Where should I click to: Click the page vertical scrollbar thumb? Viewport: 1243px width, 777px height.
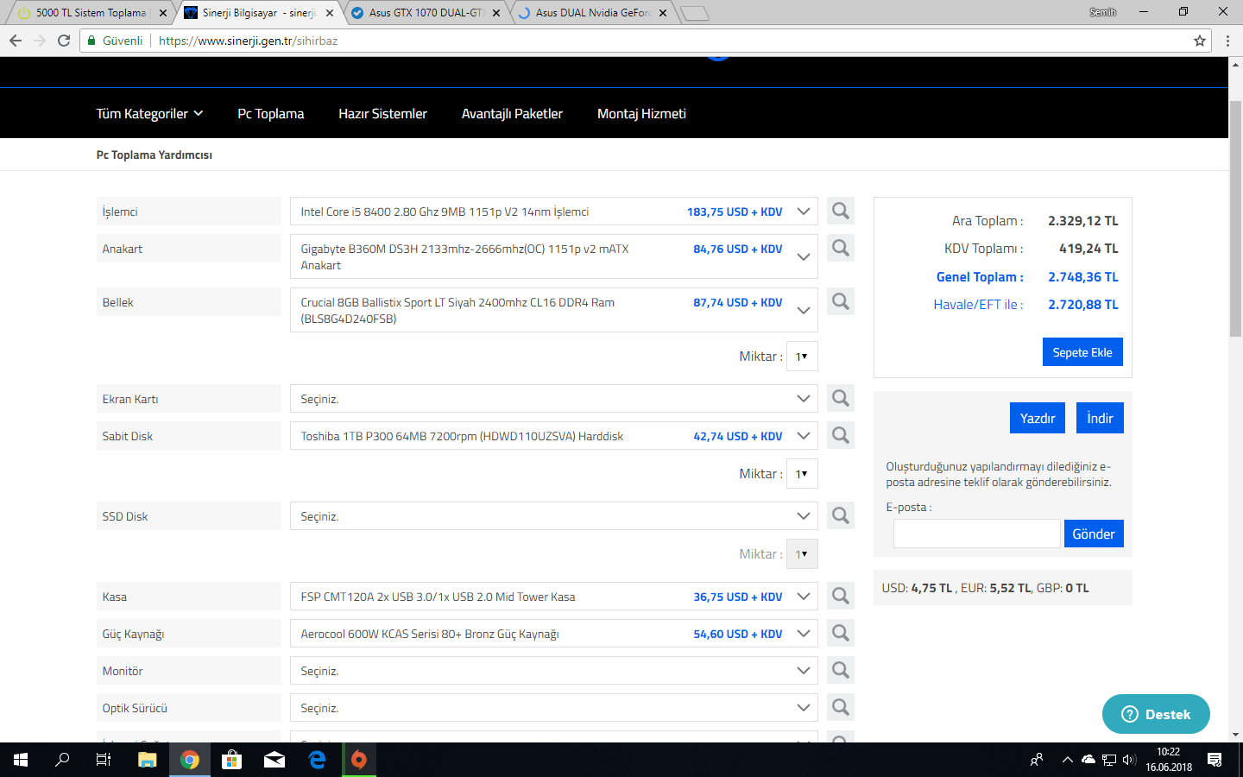click(x=1235, y=219)
